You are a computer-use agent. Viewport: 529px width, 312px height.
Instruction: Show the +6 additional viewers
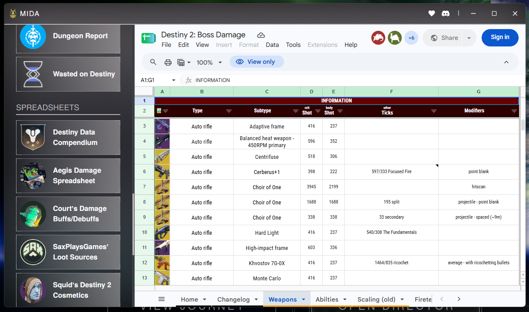[x=411, y=38]
